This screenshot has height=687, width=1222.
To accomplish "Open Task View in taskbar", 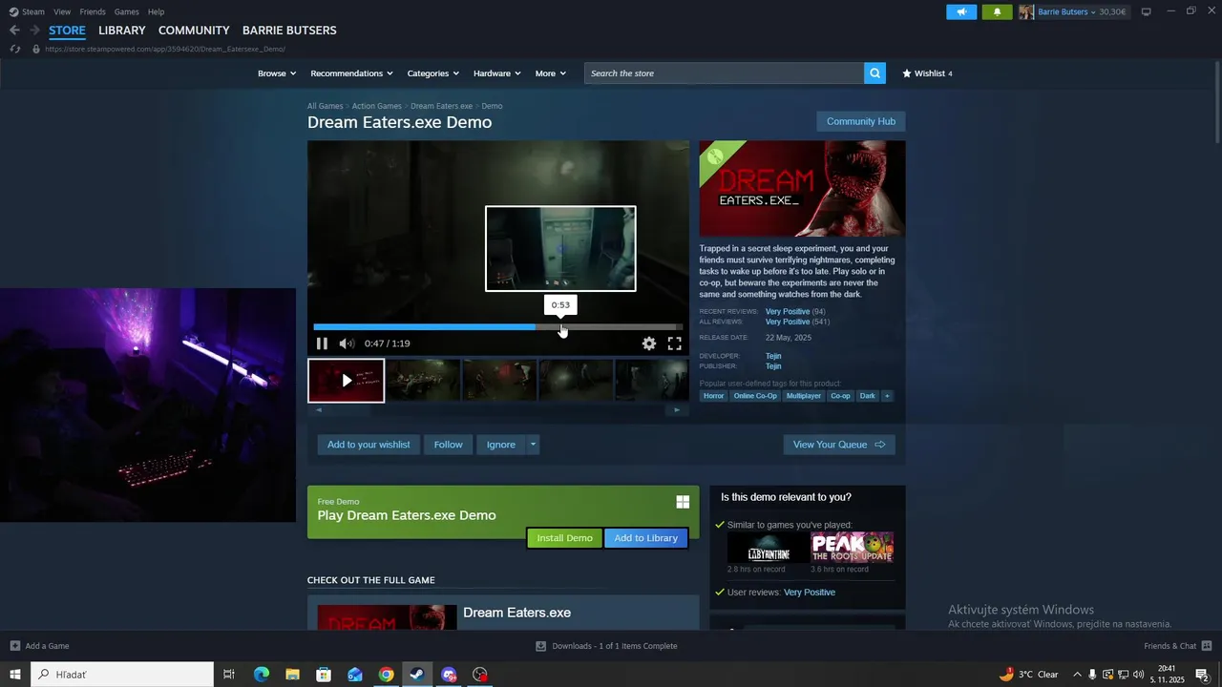I will [x=229, y=675].
